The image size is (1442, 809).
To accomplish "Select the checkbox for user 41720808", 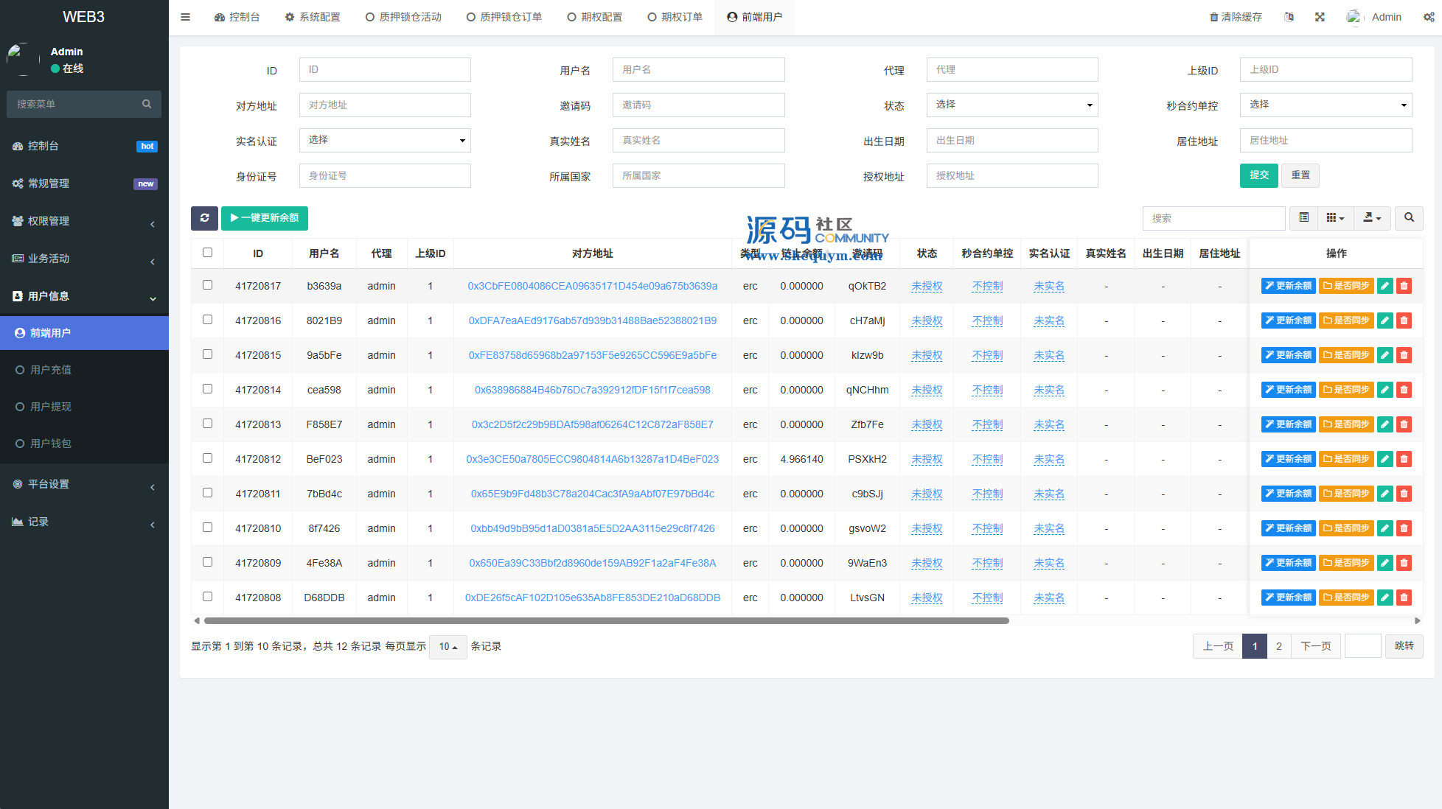I will click(x=207, y=597).
